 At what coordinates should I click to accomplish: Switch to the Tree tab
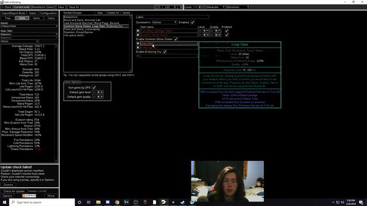tap(7, 18)
